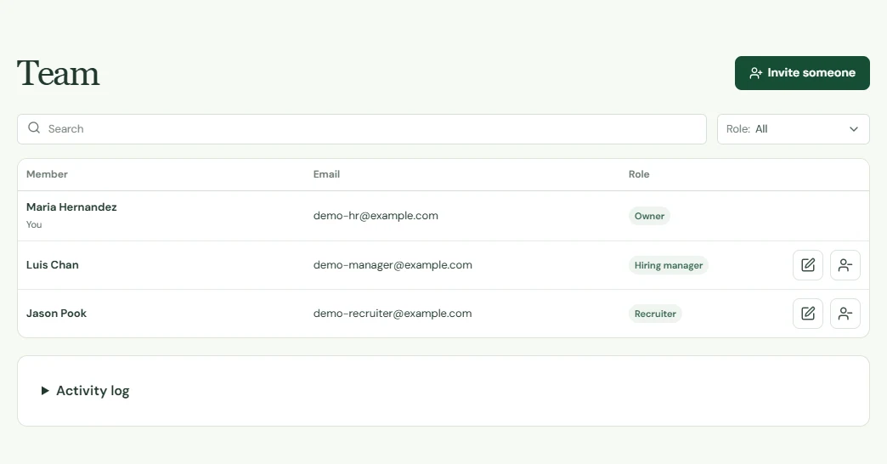
Task: Click the name Maria Hernandez
Action: click(71, 207)
